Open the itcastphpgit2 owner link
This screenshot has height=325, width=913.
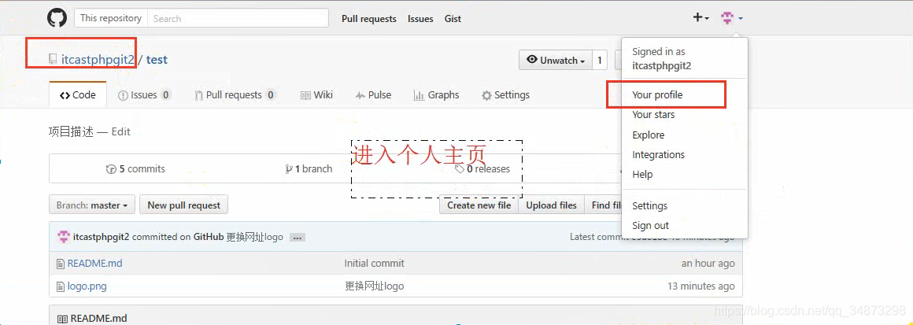point(98,59)
